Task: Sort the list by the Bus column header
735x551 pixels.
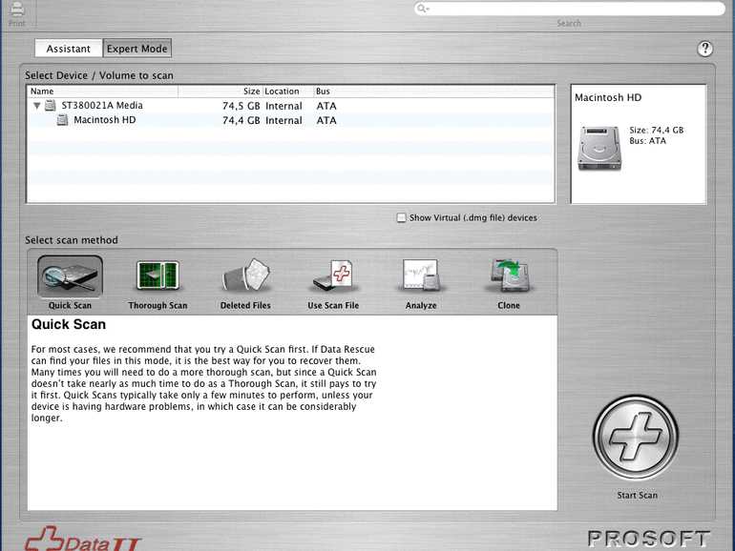Action: pyautogui.click(x=434, y=92)
